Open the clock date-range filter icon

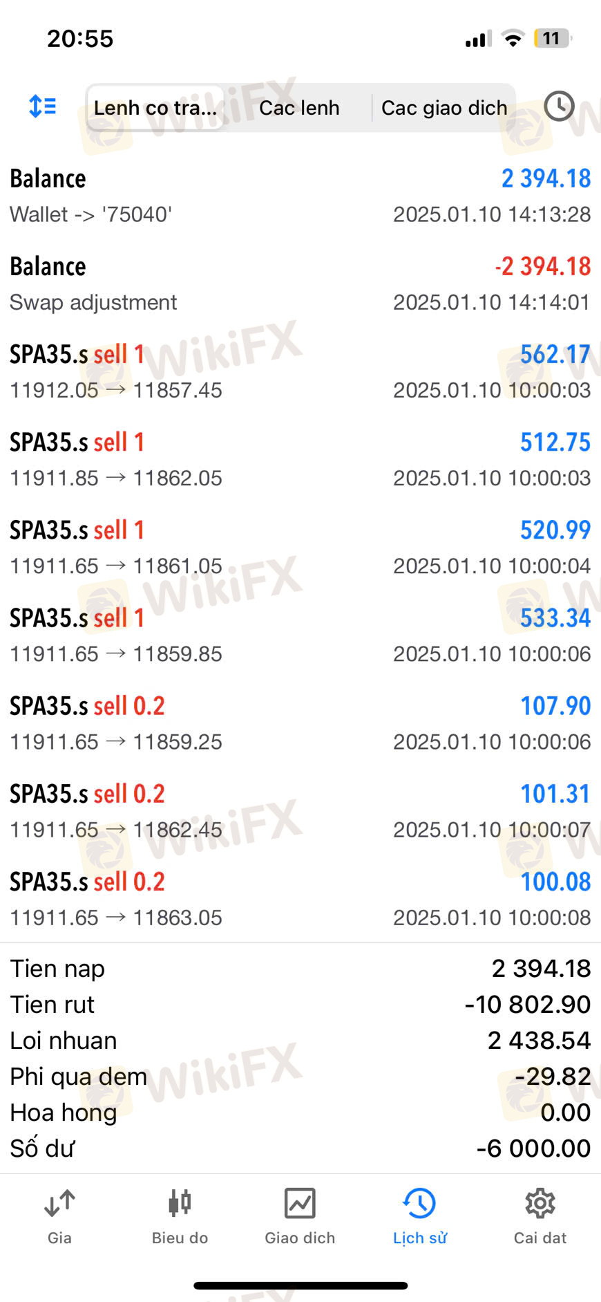pyautogui.click(x=559, y=106)
